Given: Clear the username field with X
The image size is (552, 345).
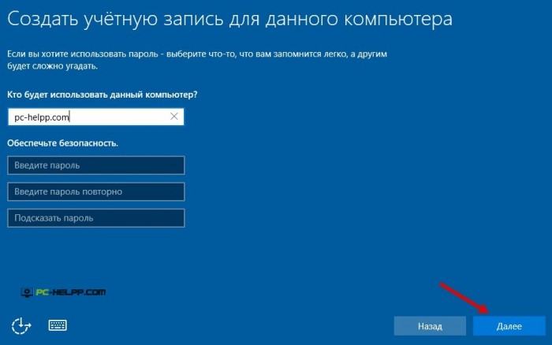Looking at the screenshot, I should click(174, 117).
